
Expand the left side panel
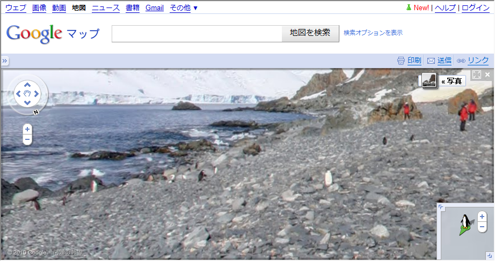point(4,61)
